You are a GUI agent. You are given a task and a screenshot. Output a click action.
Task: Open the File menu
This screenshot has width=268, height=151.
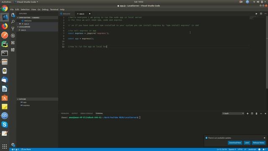12,10
